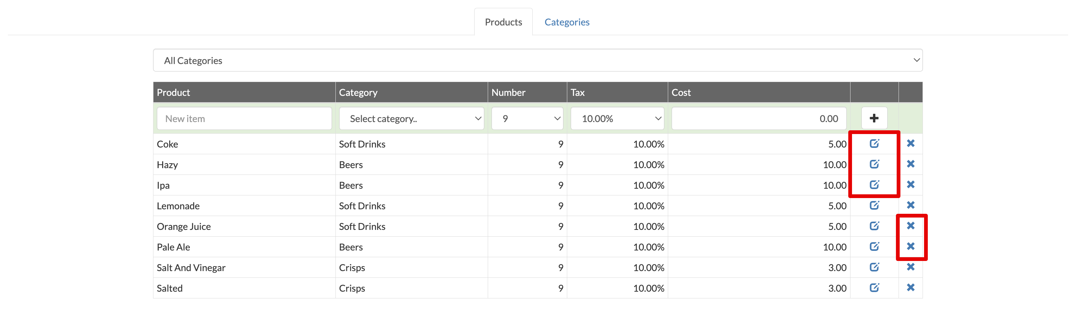
Task: Delete the Ipa product
Action: (911, 185)
